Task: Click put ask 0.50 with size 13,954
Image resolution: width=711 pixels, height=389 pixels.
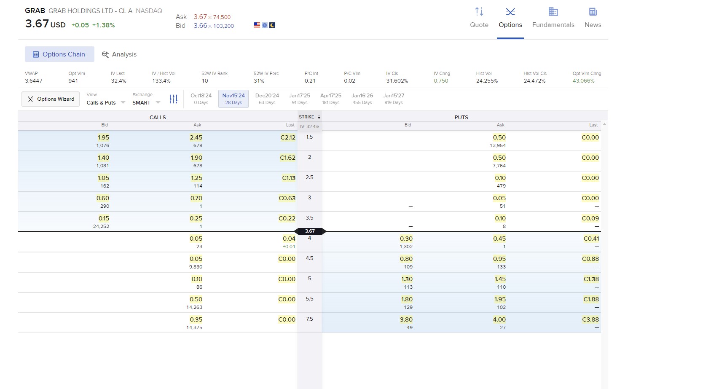Action: (x=499, y=137)
